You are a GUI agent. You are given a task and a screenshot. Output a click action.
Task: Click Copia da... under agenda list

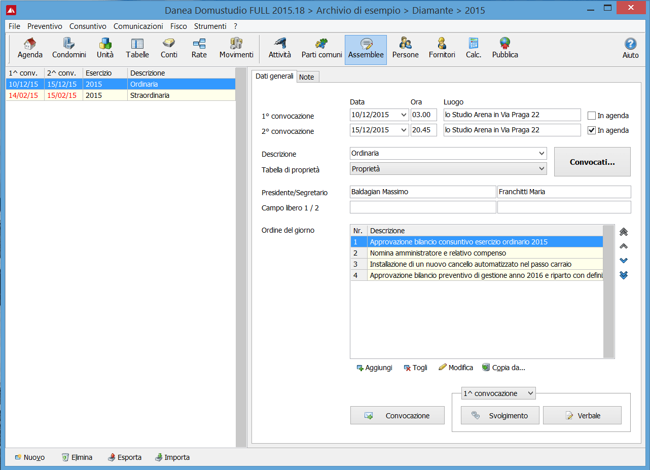pyautogui.click(x=503, y=368)
